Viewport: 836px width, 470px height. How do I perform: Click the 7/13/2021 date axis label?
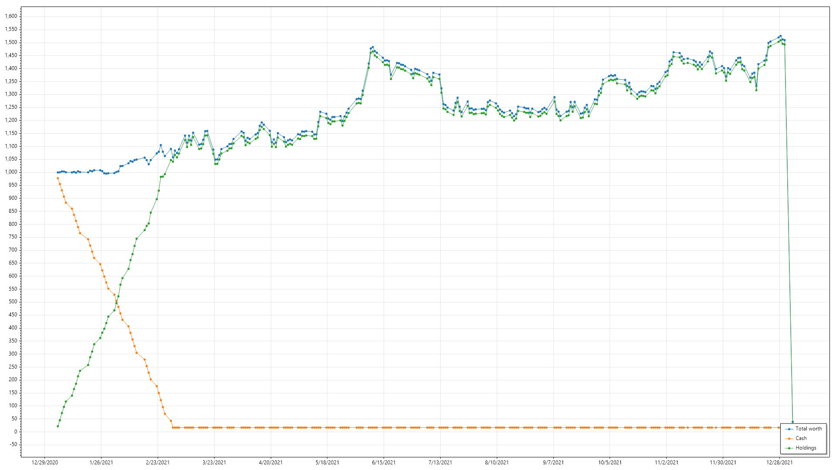point(440,463)
